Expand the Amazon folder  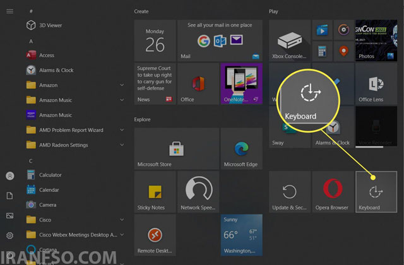click(122, 85)
